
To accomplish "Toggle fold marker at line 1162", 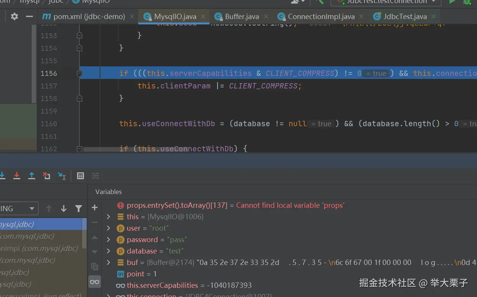I will click(x=79, y=149).
